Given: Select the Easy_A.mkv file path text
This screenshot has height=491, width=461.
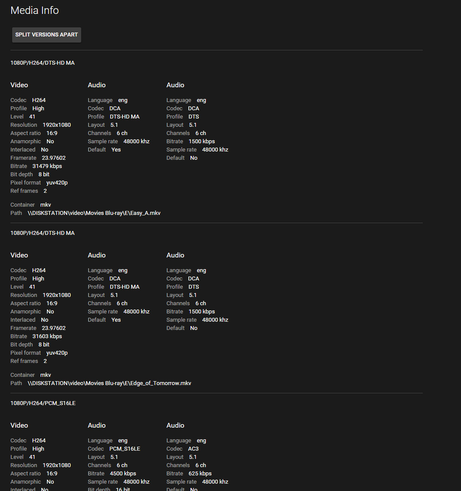Looking at the screenshot, I should (x=94, y=213).
